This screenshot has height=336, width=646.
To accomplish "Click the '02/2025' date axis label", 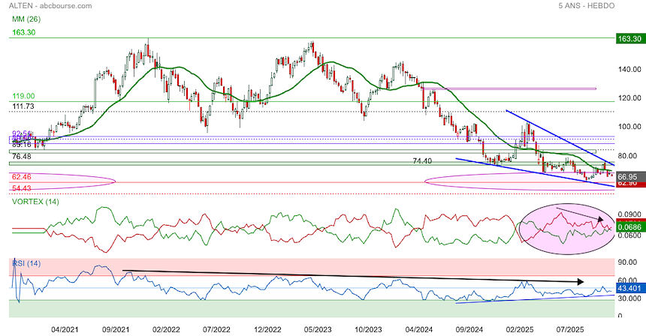I will click(520, 330).
